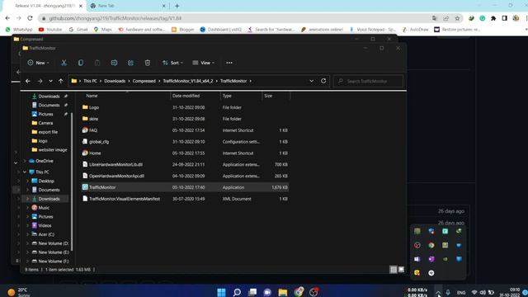
Task: Open pinned Downloads in quick access
Action: (49, 97)
